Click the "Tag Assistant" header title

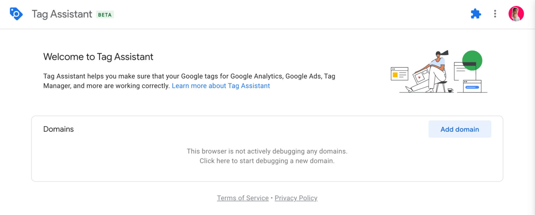coord(62,14)
